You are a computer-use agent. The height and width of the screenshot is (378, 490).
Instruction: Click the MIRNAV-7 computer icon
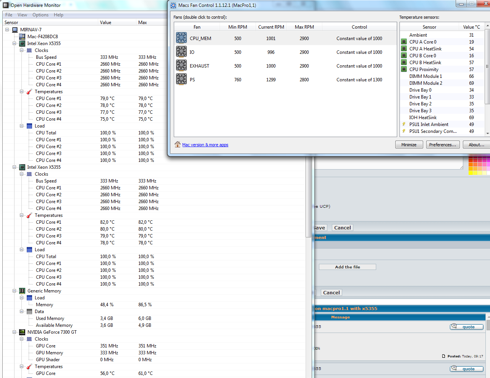point(15,30)
